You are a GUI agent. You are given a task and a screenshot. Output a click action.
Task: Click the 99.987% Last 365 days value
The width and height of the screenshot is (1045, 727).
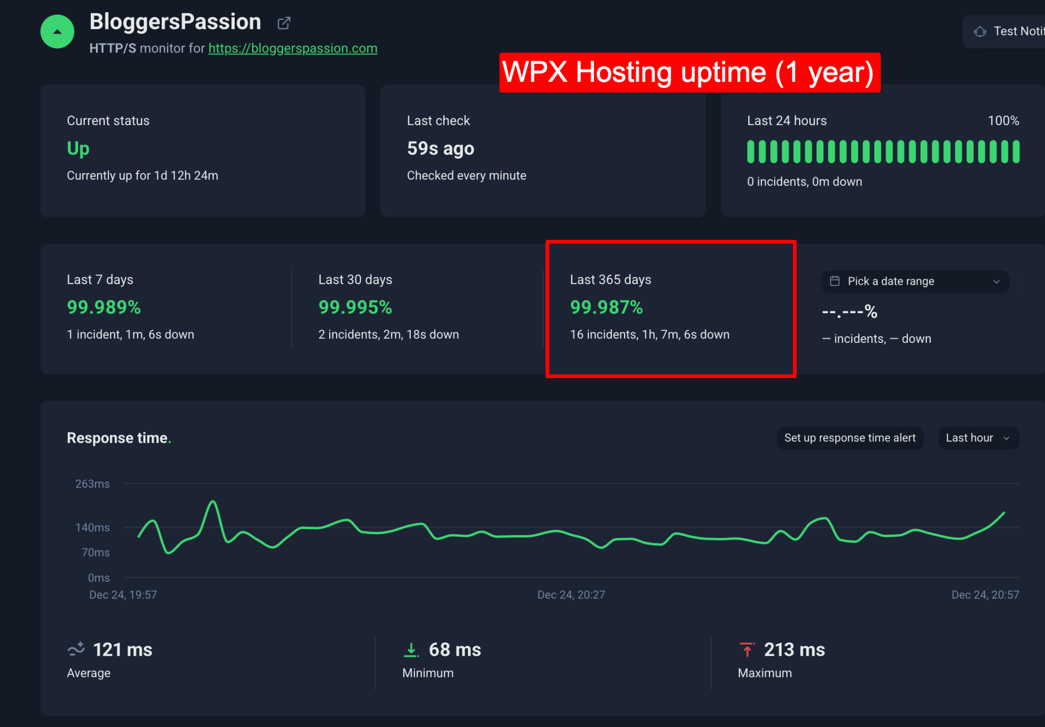point(606,307)
